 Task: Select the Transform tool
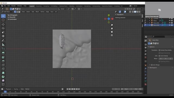click(x=3, y=36)
